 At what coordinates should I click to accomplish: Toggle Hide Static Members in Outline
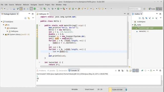(x=150, y=18)
